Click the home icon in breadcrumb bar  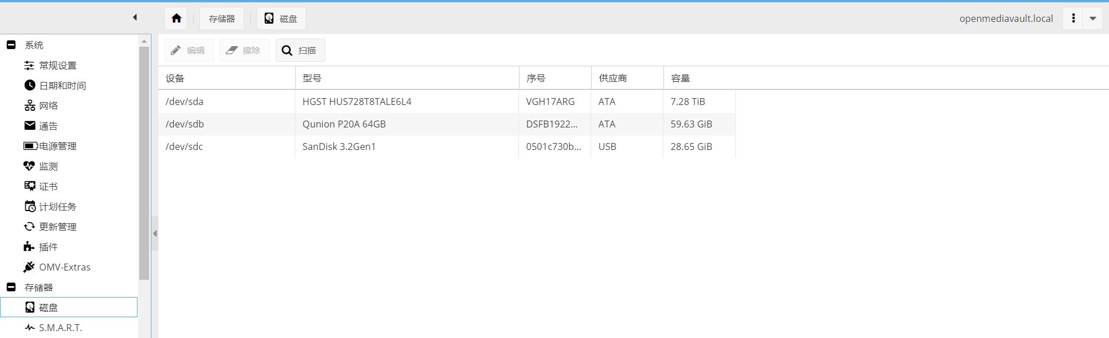[177, 18]
